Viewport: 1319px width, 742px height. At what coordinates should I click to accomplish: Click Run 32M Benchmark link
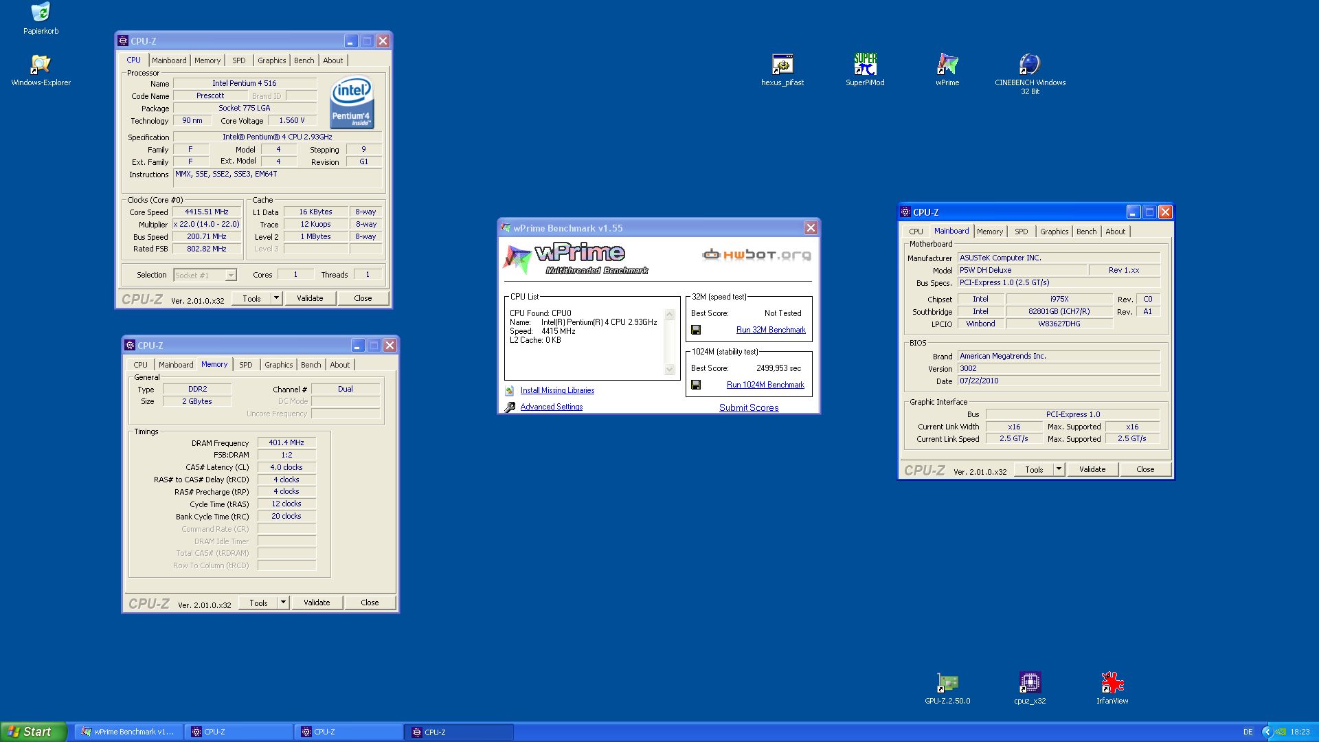tap(771, 330)
